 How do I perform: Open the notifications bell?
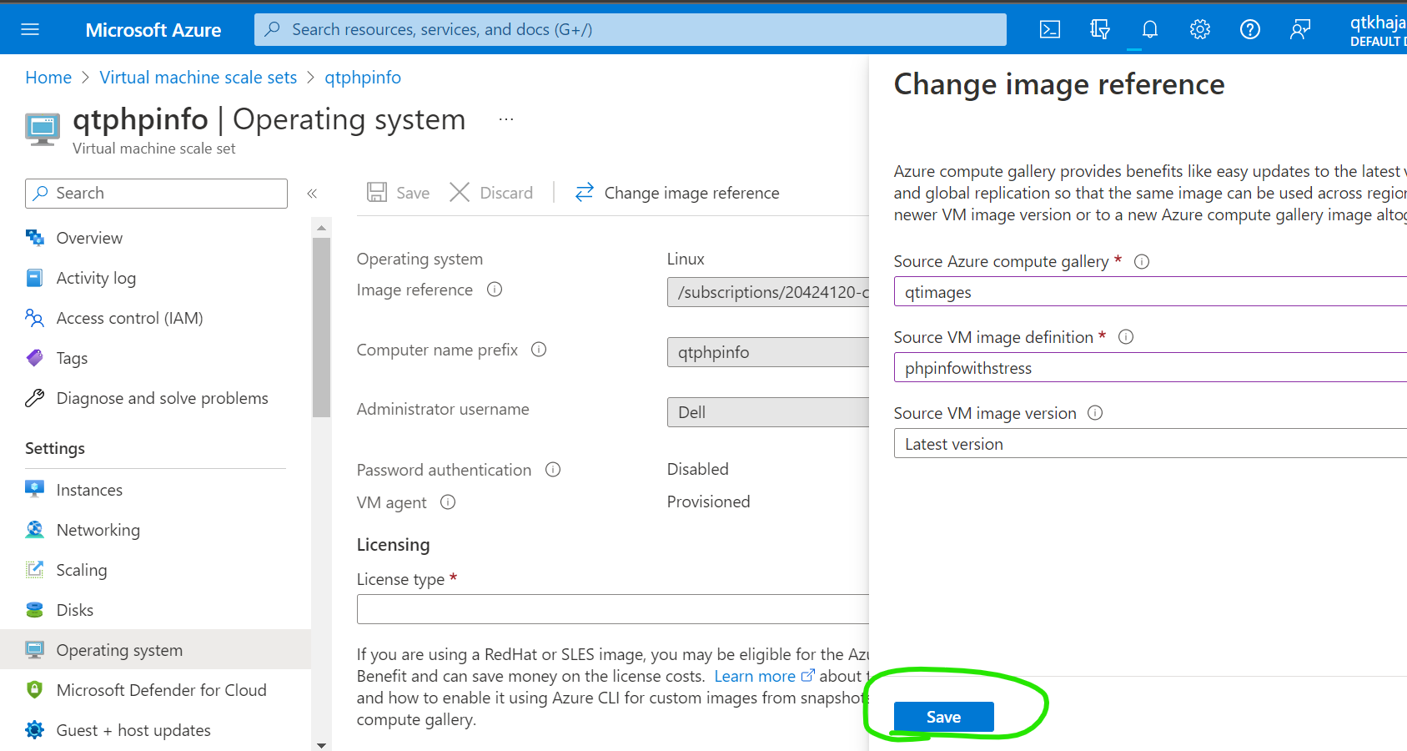click(x=1150, y=29)
